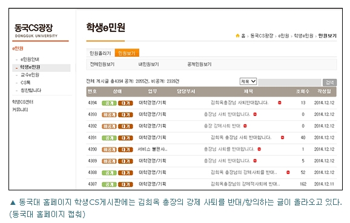350x223 pixels.
Task: Open CS톡 in the sidebar
Action: (25, 83)
